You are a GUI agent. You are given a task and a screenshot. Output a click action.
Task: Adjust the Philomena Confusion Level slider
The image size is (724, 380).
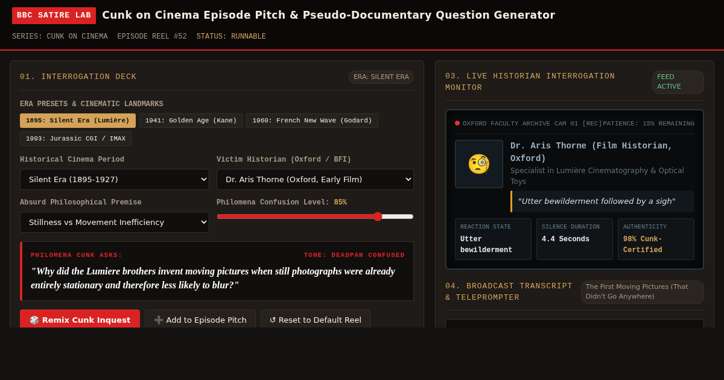(315, 217)
